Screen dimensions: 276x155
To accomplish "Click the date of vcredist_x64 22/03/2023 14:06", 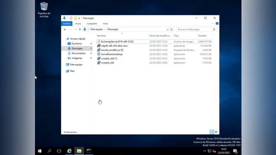I will (158, 62).
